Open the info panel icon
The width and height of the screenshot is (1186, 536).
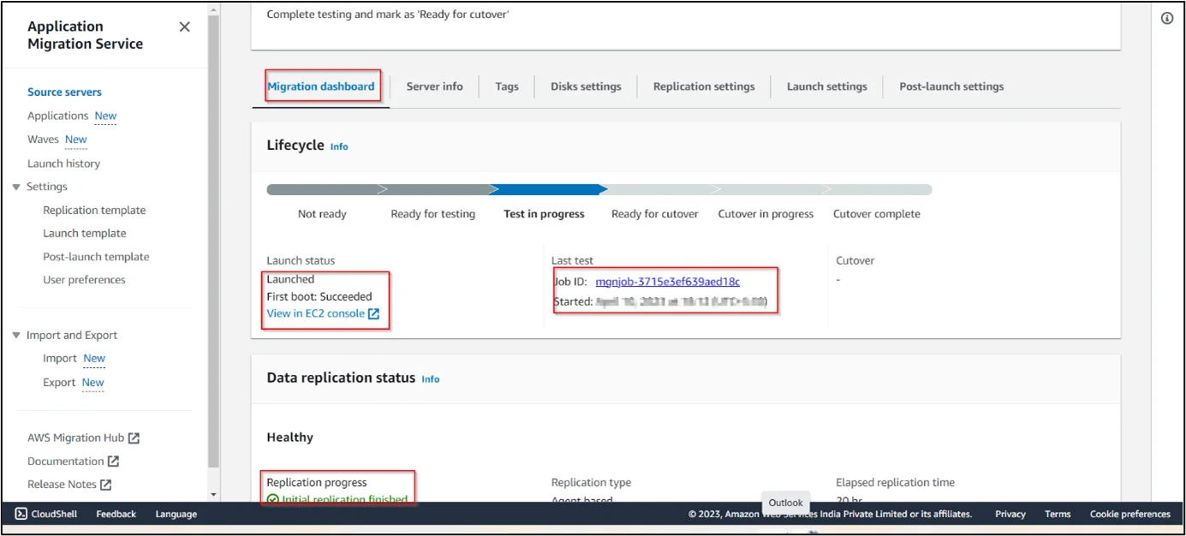1167,19
